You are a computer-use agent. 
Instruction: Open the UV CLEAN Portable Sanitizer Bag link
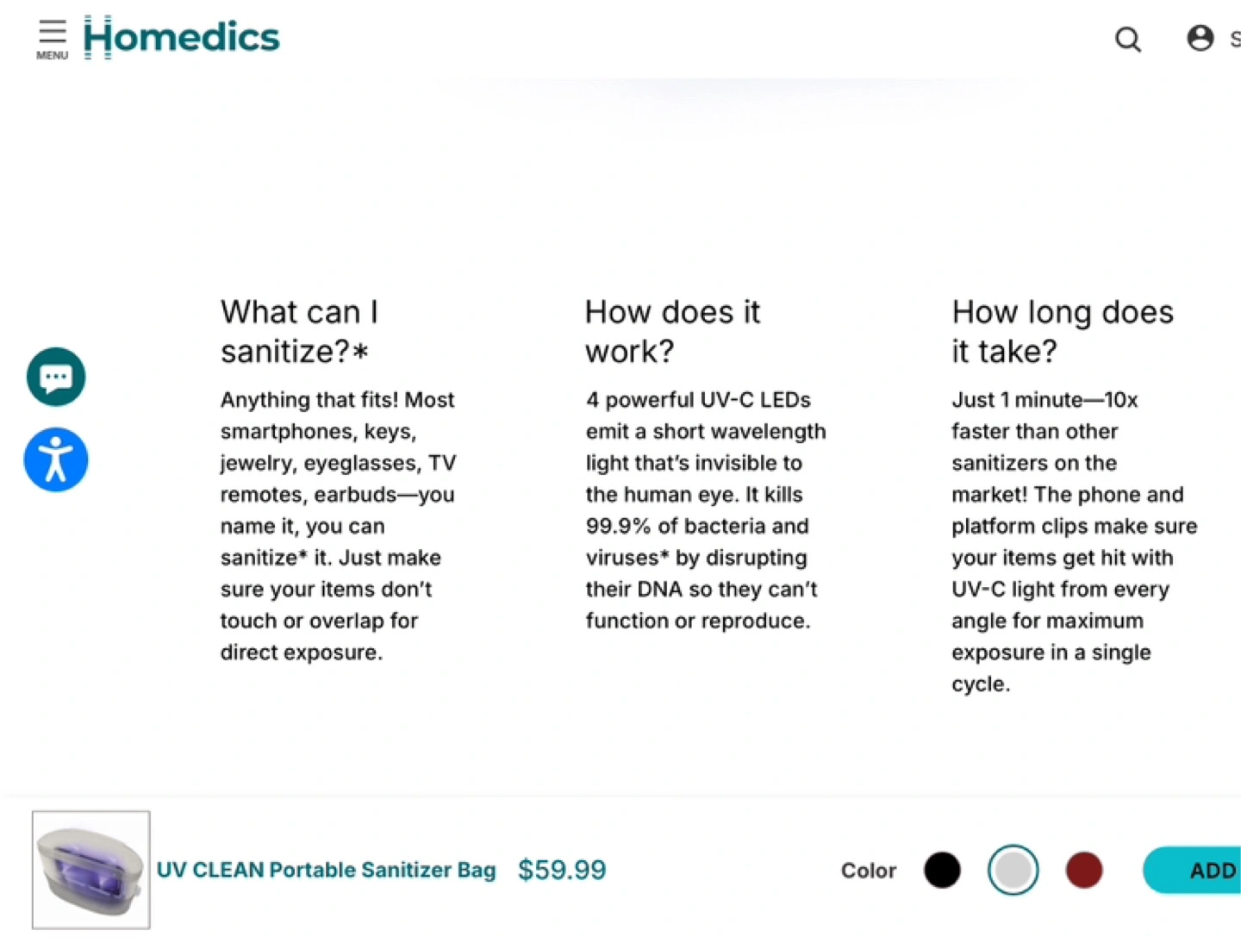click(326, 870)
